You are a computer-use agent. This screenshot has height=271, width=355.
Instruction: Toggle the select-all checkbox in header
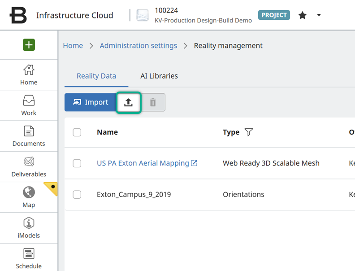click(x=77, y=132)
